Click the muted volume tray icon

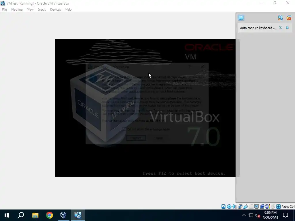point(258,215)
